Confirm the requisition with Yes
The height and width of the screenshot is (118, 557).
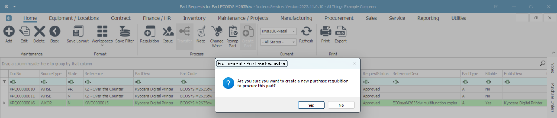point(311,105)
